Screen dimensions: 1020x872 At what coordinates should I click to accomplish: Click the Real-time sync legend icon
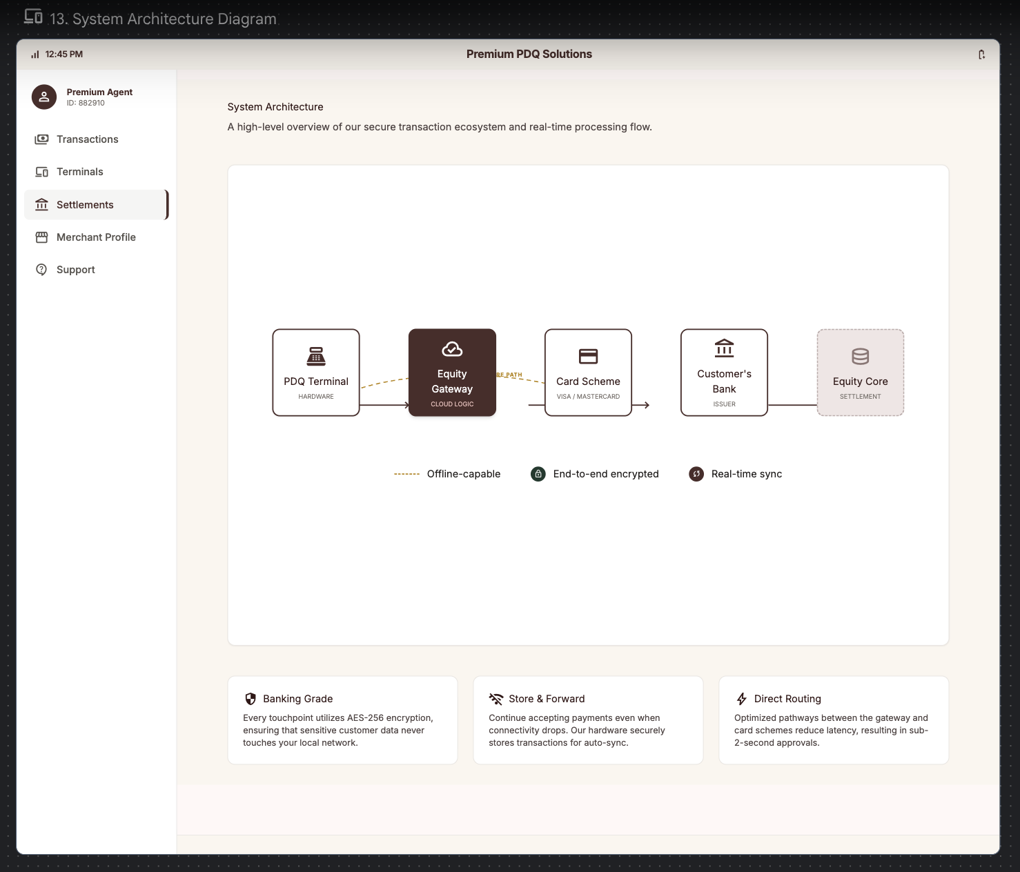click(696, 474)
